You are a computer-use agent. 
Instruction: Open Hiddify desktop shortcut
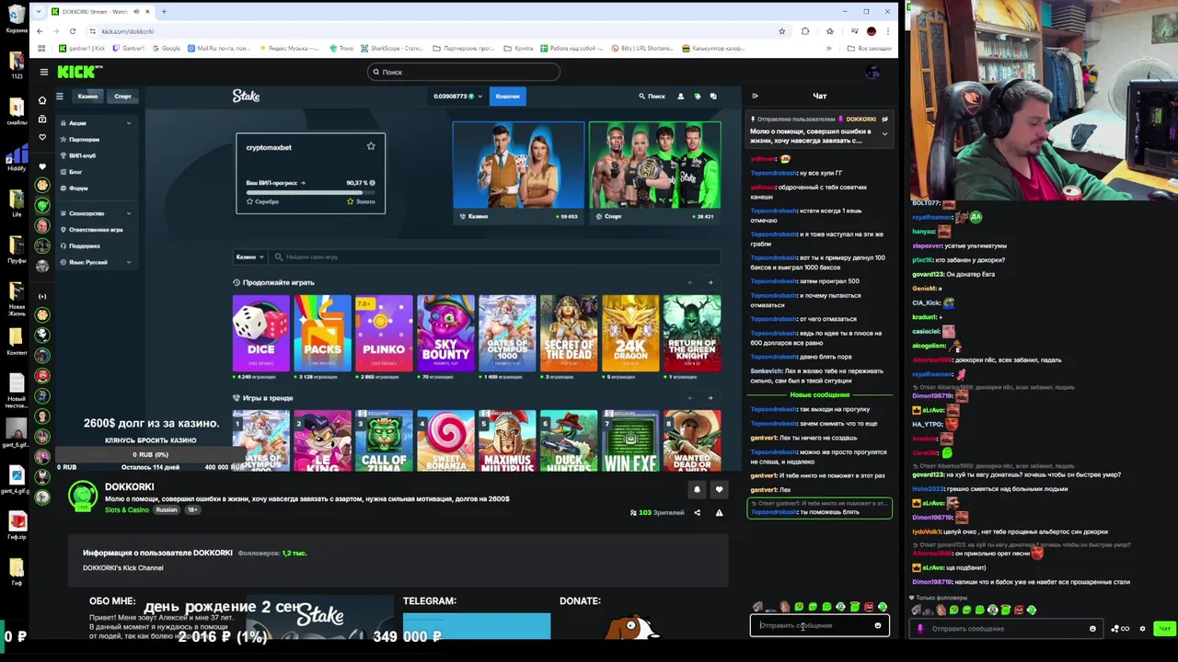click(x=17, y=156)
